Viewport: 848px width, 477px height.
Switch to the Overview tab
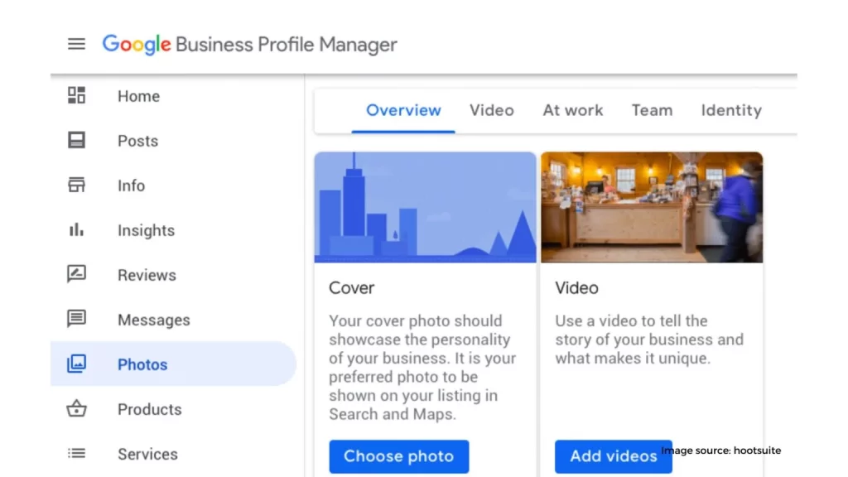tap(403, 110)
